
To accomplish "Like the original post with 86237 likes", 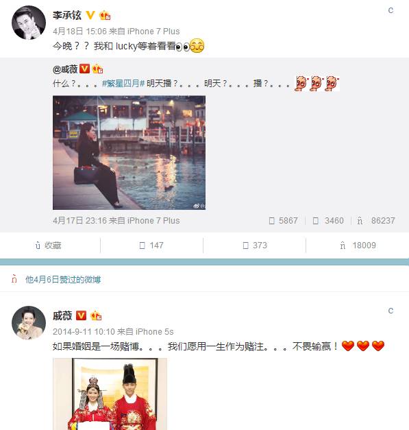I will tap(376, 220).
